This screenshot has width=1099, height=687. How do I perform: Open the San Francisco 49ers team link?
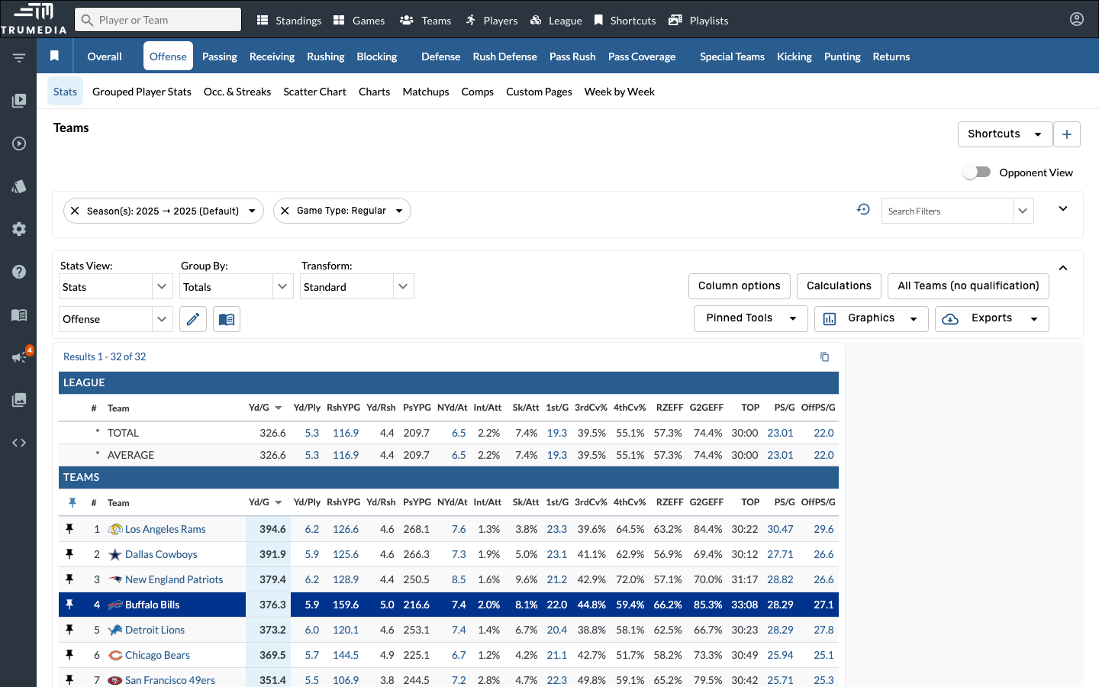click(x=170, y=680)
